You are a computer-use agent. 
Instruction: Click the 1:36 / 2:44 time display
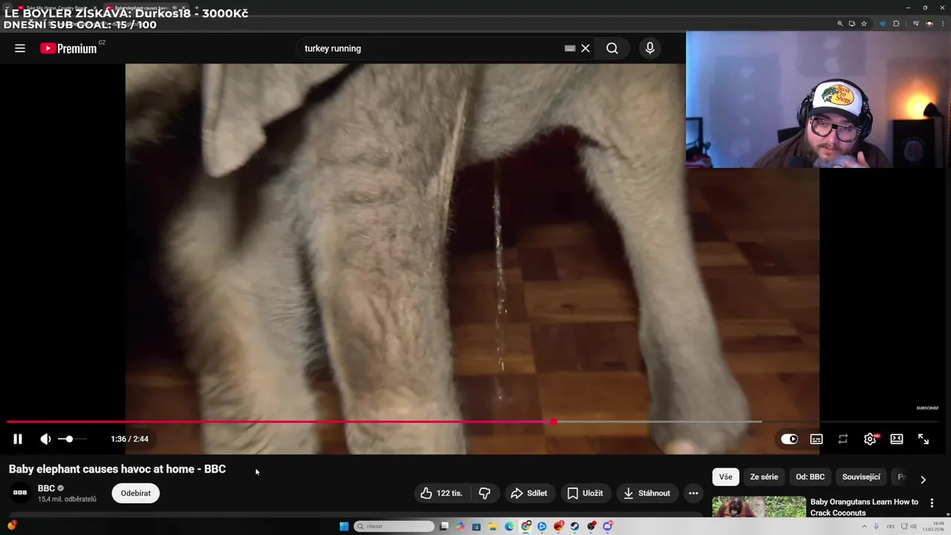tap(129, 439)
